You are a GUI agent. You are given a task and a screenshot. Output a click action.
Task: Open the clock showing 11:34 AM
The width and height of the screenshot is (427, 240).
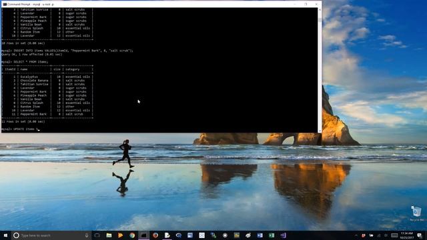point(407,235)
